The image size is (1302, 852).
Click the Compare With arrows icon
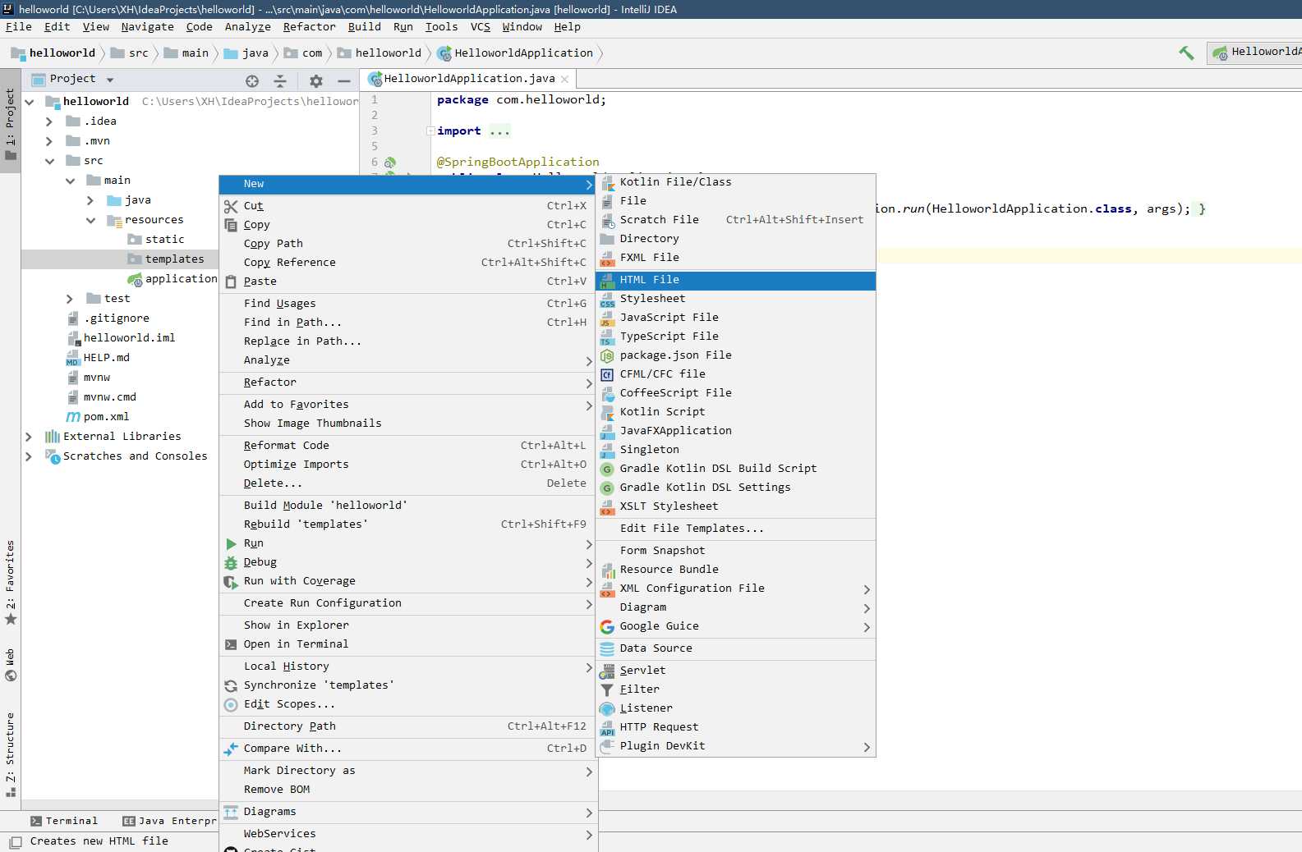coord(230,749)
